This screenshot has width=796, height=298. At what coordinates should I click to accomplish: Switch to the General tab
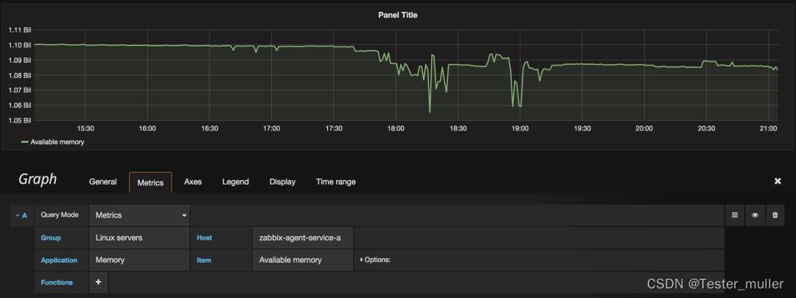click(x=103, y=181)
